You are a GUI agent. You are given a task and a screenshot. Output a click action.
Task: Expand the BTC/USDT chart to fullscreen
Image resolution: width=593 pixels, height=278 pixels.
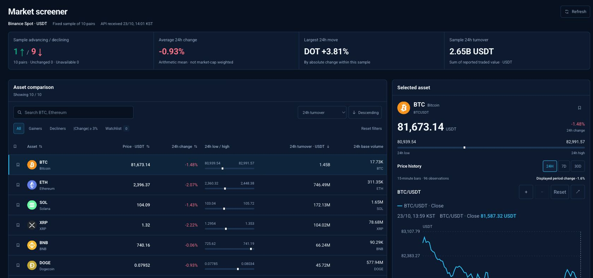[578, 192]
